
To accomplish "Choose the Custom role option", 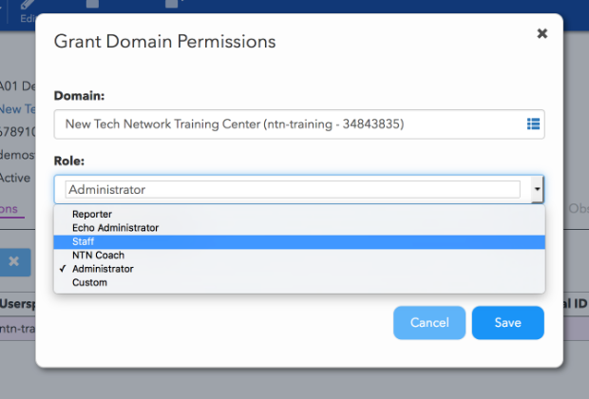I will click(299, 282).
